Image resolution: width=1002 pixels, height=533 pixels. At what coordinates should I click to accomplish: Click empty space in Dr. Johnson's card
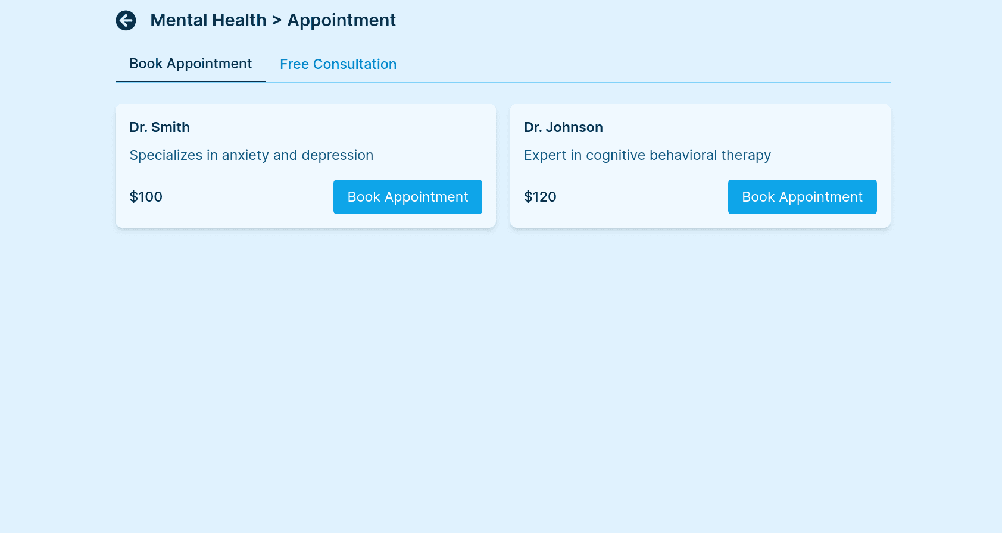[x=642, y=197]
